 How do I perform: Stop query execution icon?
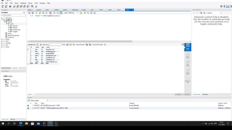point(46,13)
